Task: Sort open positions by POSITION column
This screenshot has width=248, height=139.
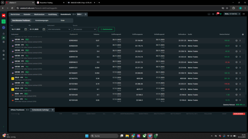Action: tap(15, 114)
